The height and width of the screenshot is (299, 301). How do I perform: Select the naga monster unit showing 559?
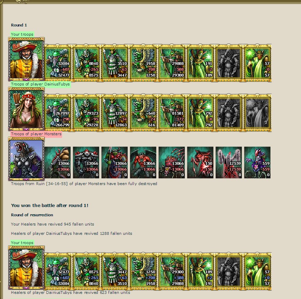257,162
